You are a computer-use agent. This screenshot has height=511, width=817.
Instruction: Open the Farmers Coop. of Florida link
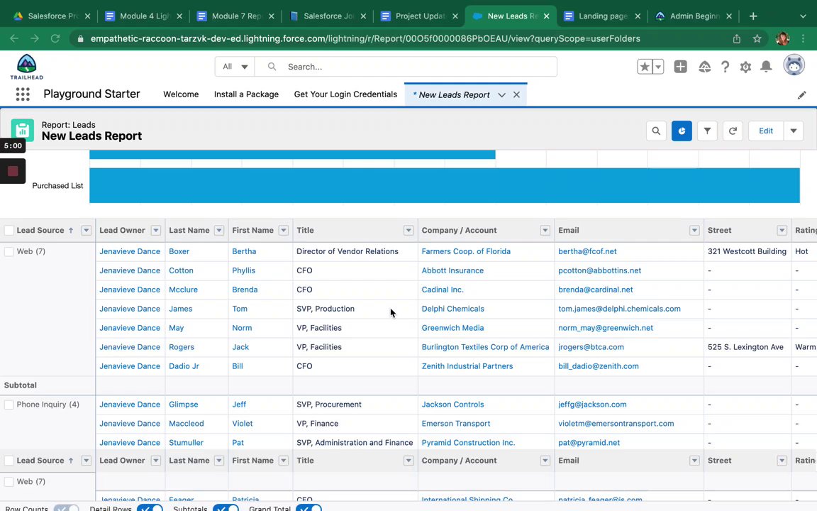(x=466, y=251)
